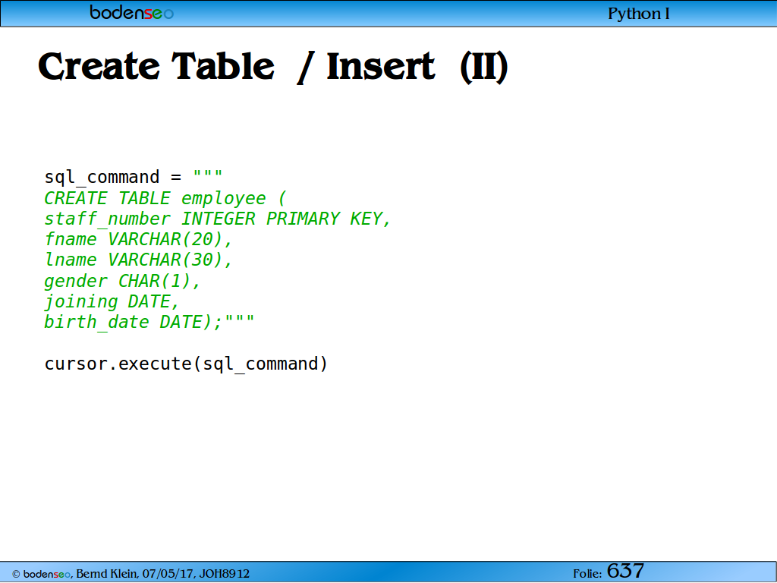Click the line "lname VARCHAR(30),"
This screenshot has height=583, width=777.
click(138, 260)
